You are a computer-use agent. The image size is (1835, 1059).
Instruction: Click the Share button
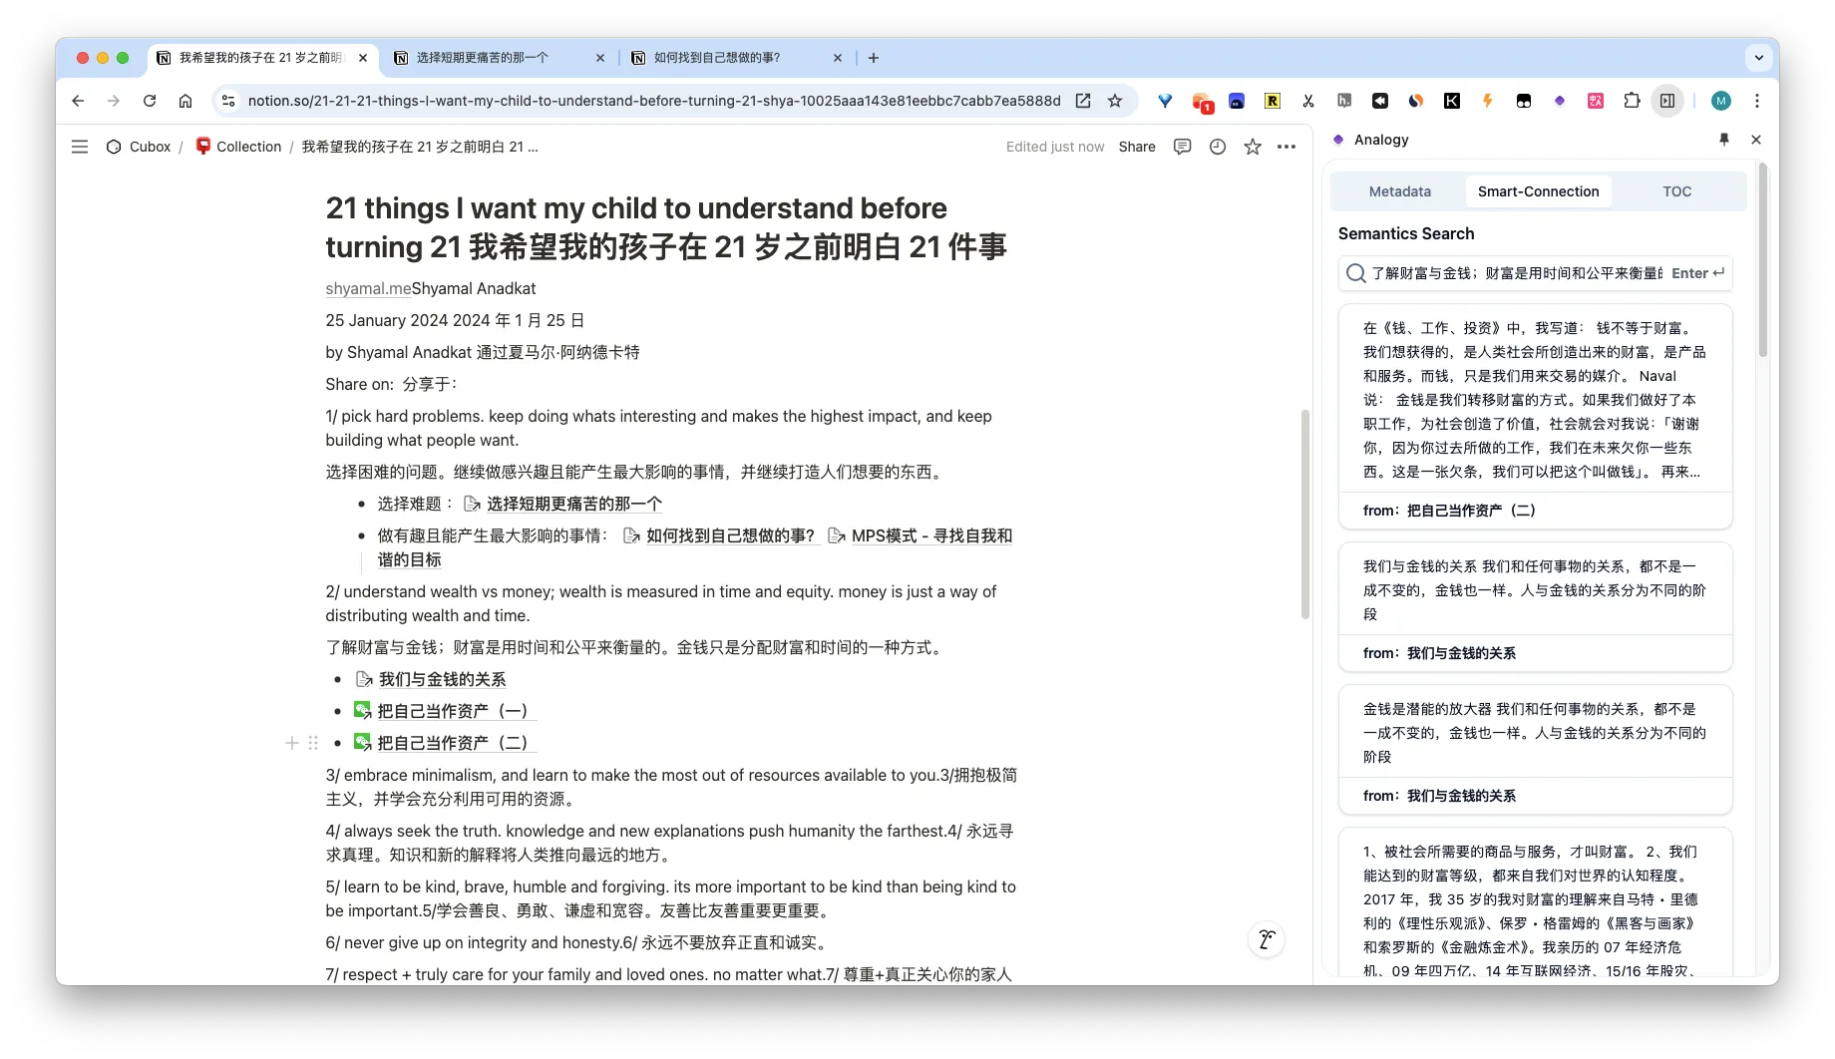(x=1137, y=147)
